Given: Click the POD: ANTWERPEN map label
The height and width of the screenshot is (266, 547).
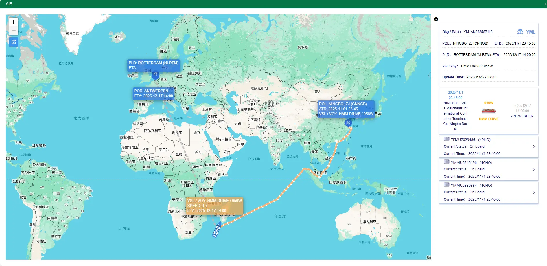Looking at the screenshot, I should click(153, 93).
